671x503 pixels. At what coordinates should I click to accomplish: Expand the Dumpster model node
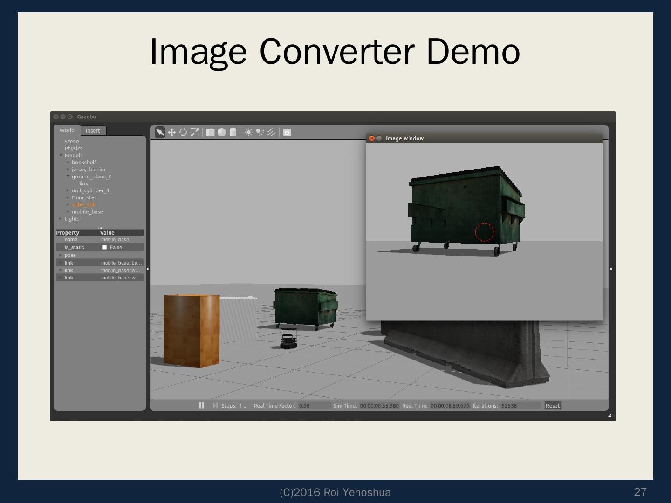[68, 197]
